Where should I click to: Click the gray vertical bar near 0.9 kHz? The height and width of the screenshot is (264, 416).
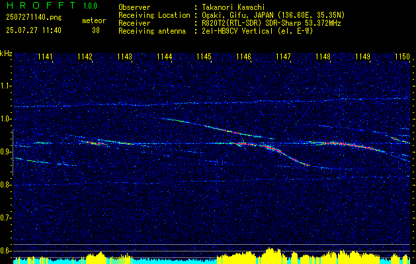[13, 152]
